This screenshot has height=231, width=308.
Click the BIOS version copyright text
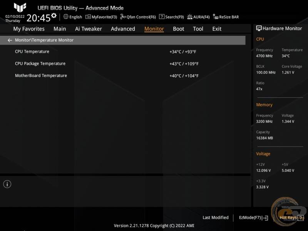(154, 226)
